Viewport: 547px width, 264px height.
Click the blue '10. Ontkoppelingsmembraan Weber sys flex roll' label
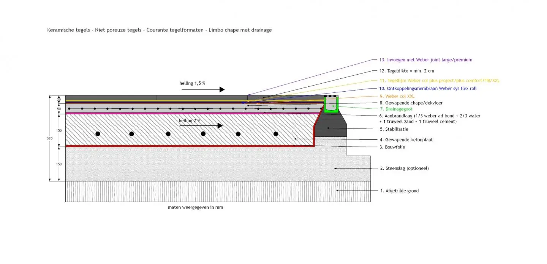(428, 89)
